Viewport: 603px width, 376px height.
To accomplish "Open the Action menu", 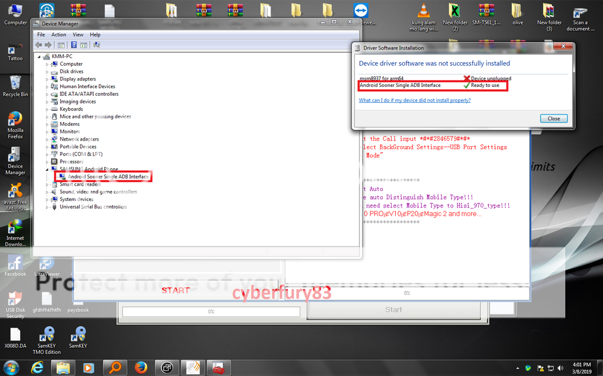I will tap(58, 35).
